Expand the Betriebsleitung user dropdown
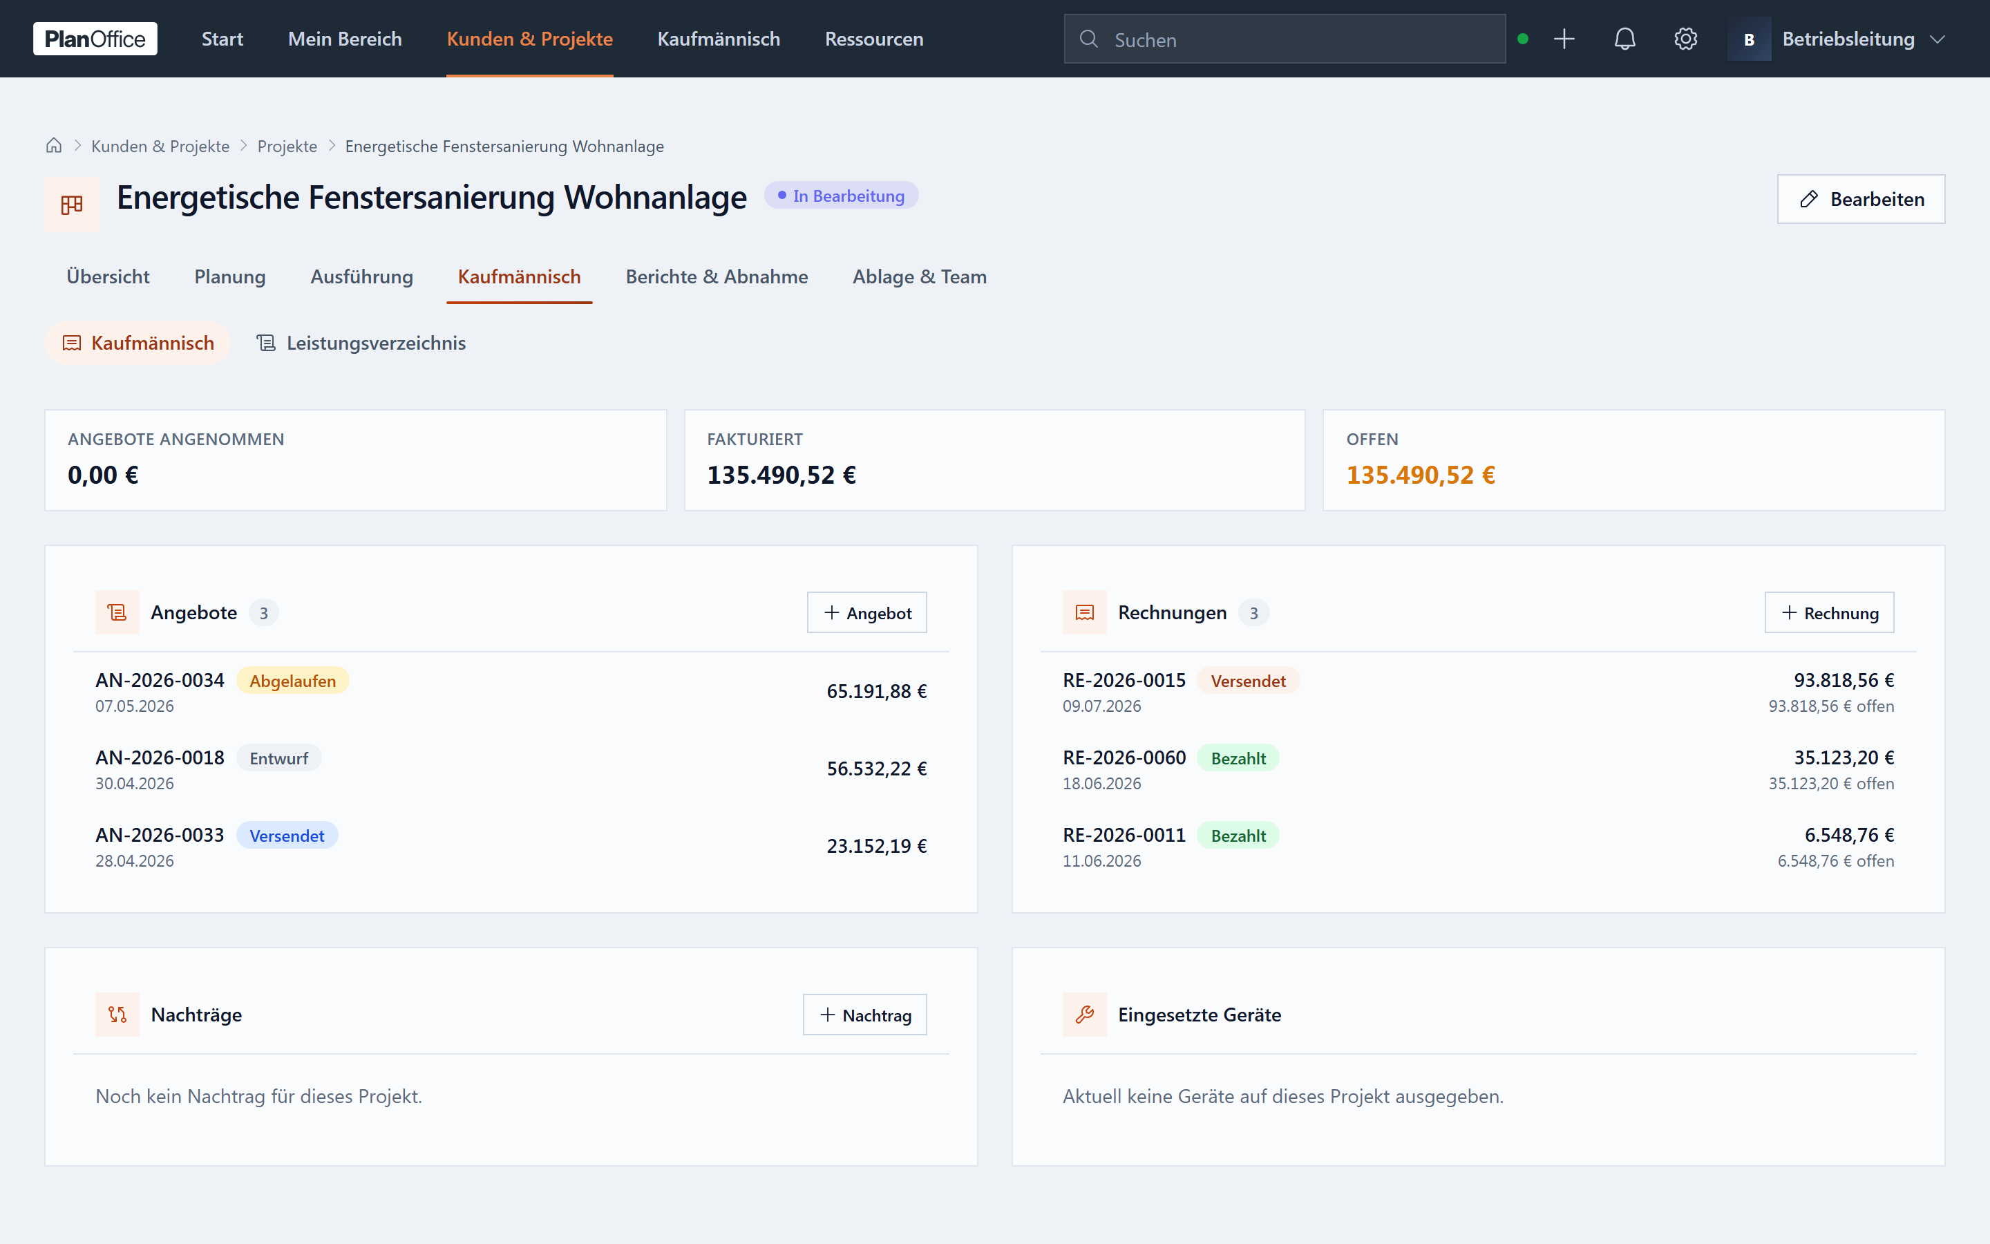The height and width of the screenshot is (1244, 1990). [1837, 39]
